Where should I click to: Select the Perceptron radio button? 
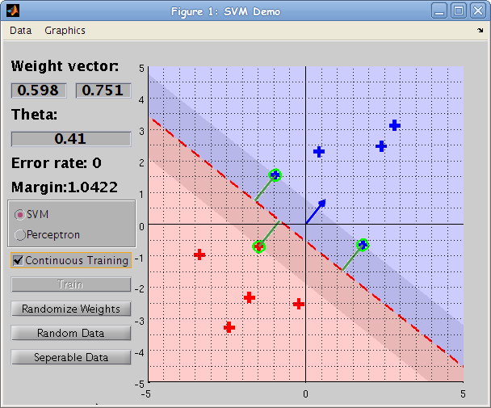tap(19, 235)
